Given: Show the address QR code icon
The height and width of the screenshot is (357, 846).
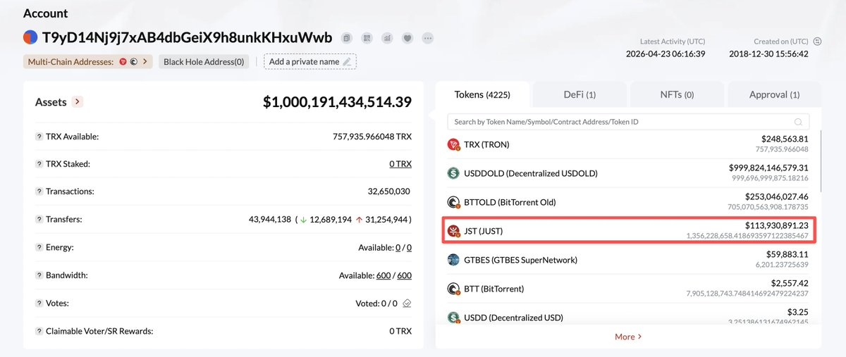Looking at the screenshot, I should tap(367, 38).
